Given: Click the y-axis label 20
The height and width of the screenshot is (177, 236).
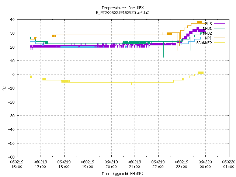Looking at the screenshot, I should click(12, 47).
